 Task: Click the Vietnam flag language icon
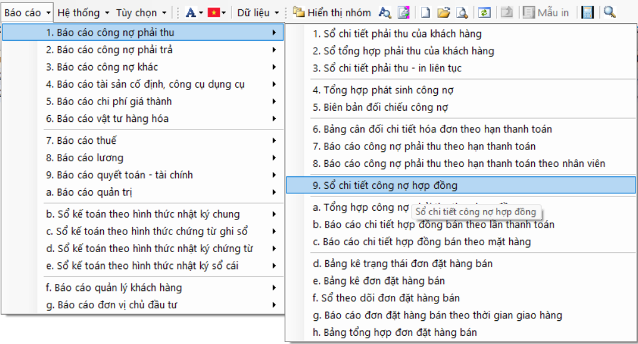pyautogui.click(x=214, y=13)
